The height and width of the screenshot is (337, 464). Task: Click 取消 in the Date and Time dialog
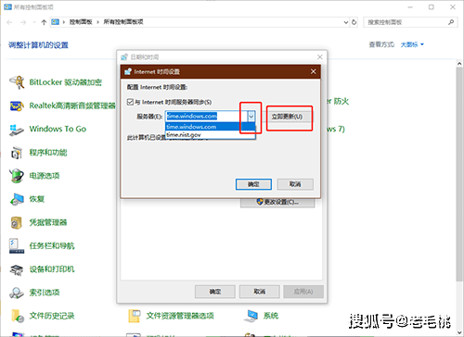(x=259, y=292)
